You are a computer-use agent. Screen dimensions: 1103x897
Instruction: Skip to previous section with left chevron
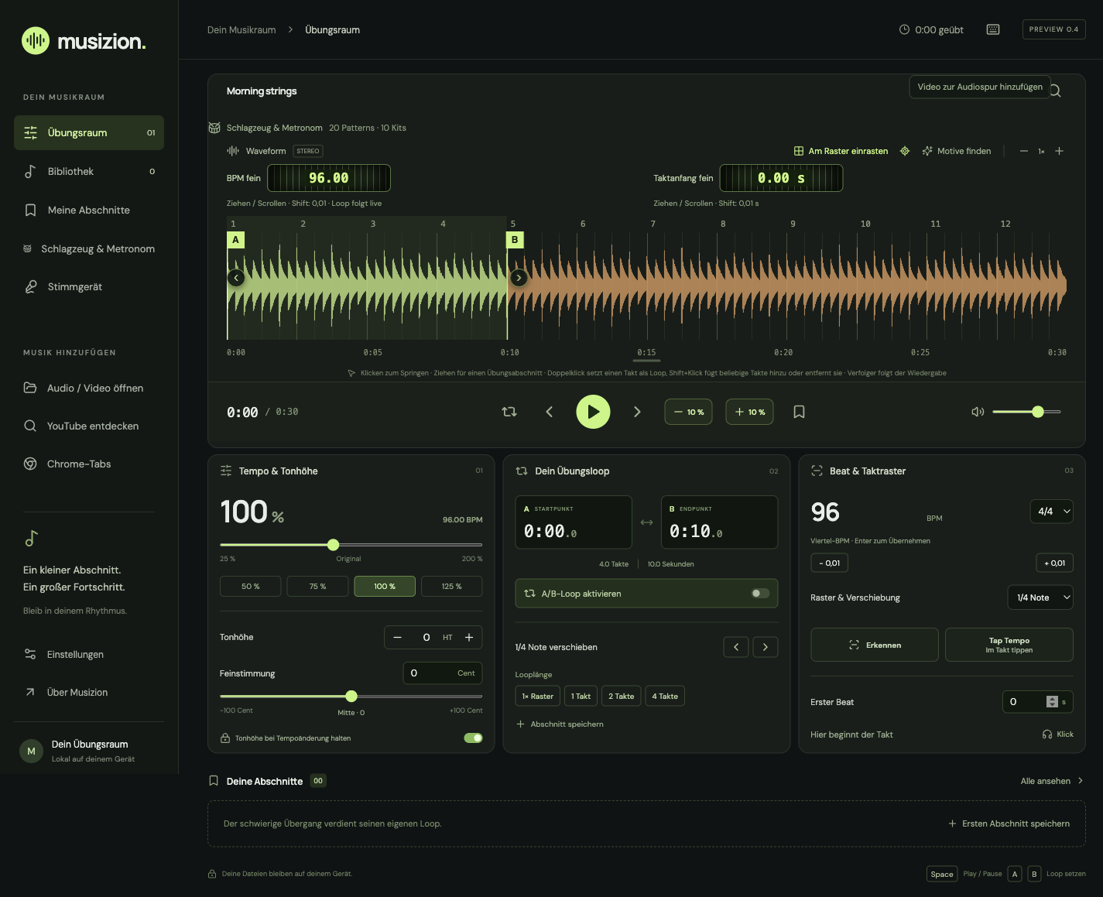pyautogui.click(x=550, y=412)
